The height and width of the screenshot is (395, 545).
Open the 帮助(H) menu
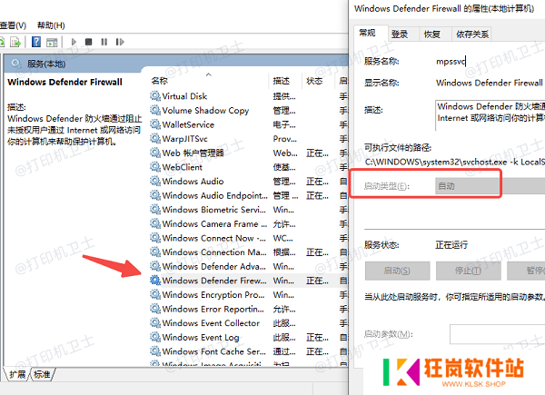[x=51, y=25]
